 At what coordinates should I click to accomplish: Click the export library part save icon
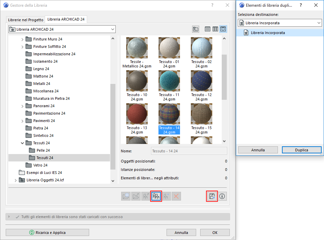[x=212, y=196]
